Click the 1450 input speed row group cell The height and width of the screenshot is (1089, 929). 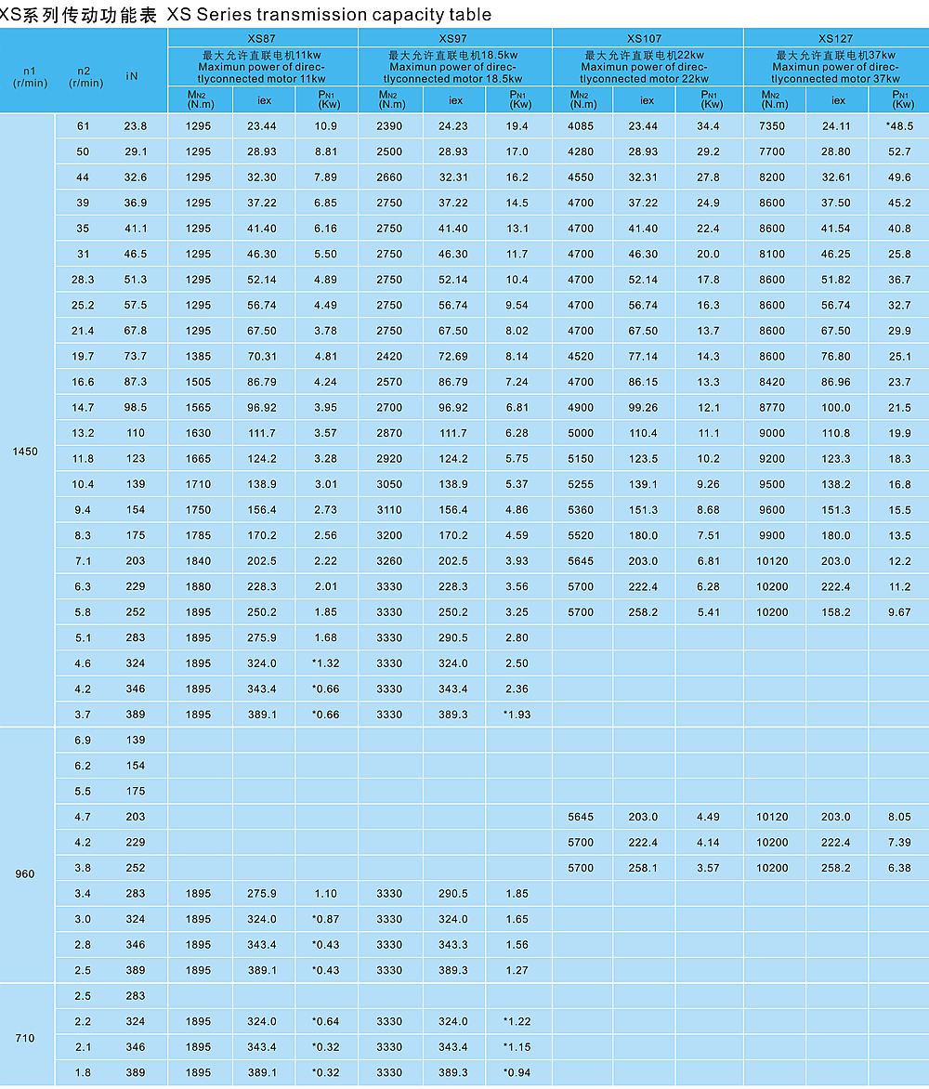(26, 452)
